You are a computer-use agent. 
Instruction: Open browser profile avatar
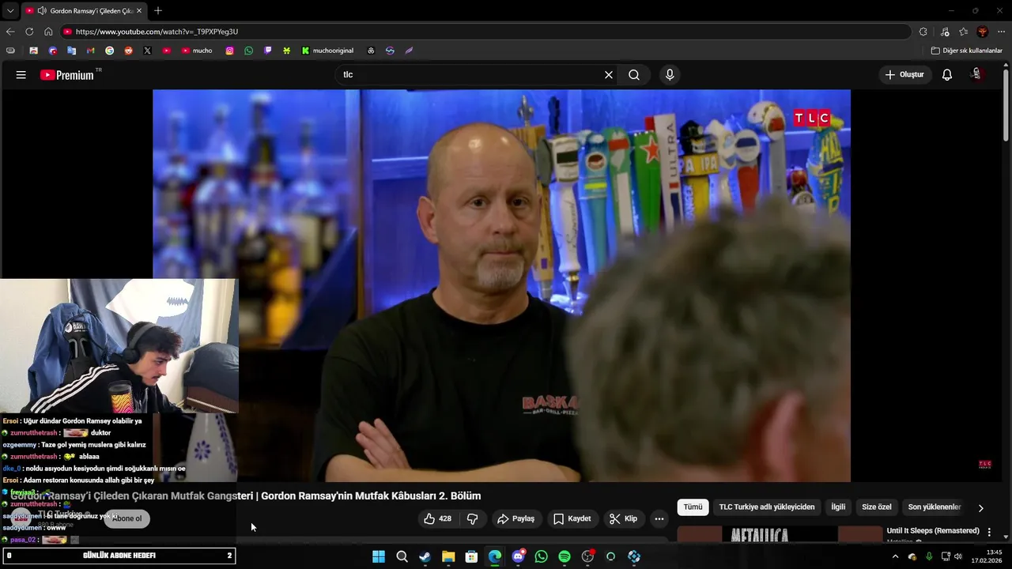(x=983, y=32)
